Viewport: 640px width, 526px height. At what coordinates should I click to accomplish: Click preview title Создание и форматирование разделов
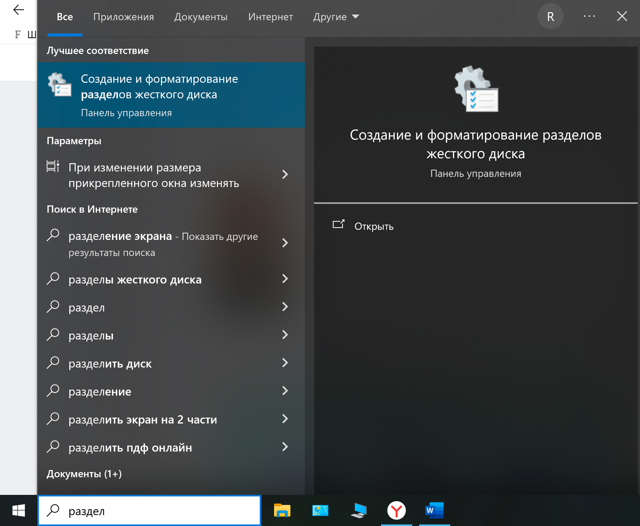point(476,144)
